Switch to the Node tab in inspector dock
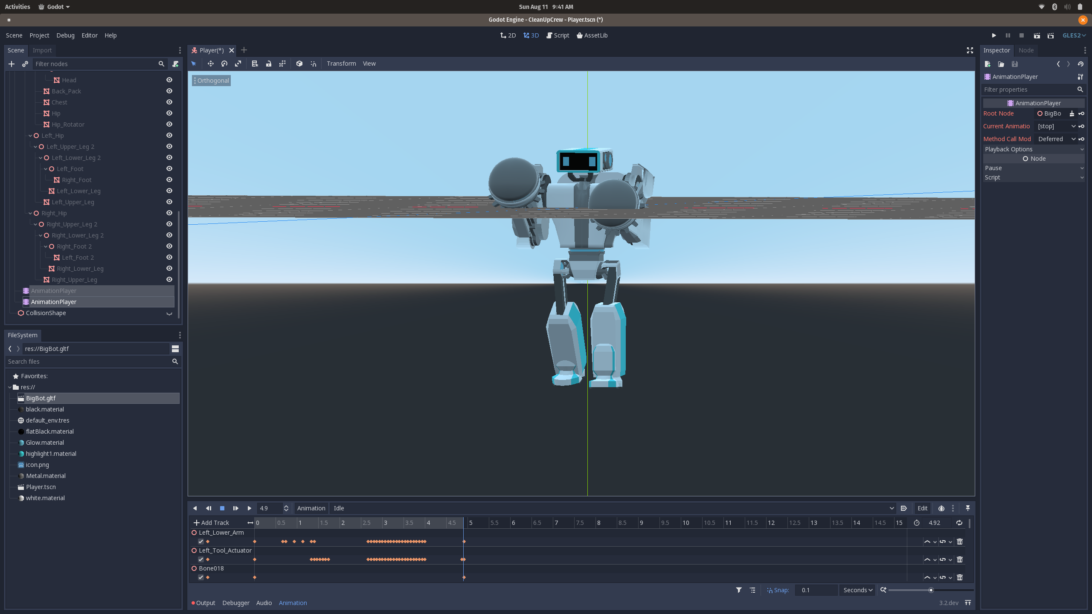Viewport: 1092px width, 614px height. pyautogui.click(x=1026, y=50)
